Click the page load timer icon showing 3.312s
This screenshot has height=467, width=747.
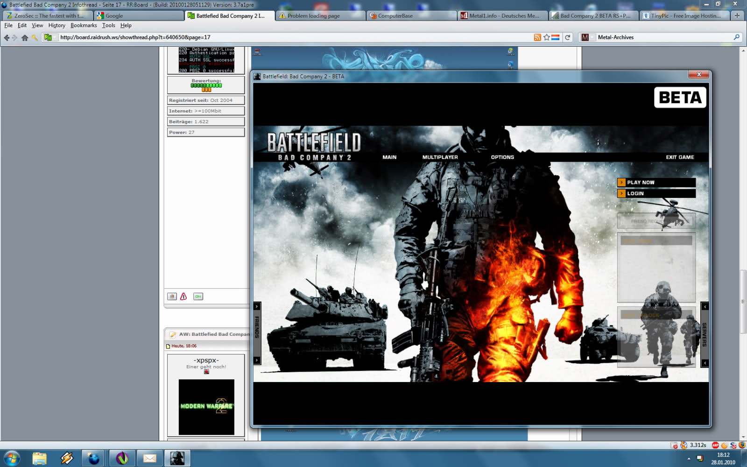684,445
